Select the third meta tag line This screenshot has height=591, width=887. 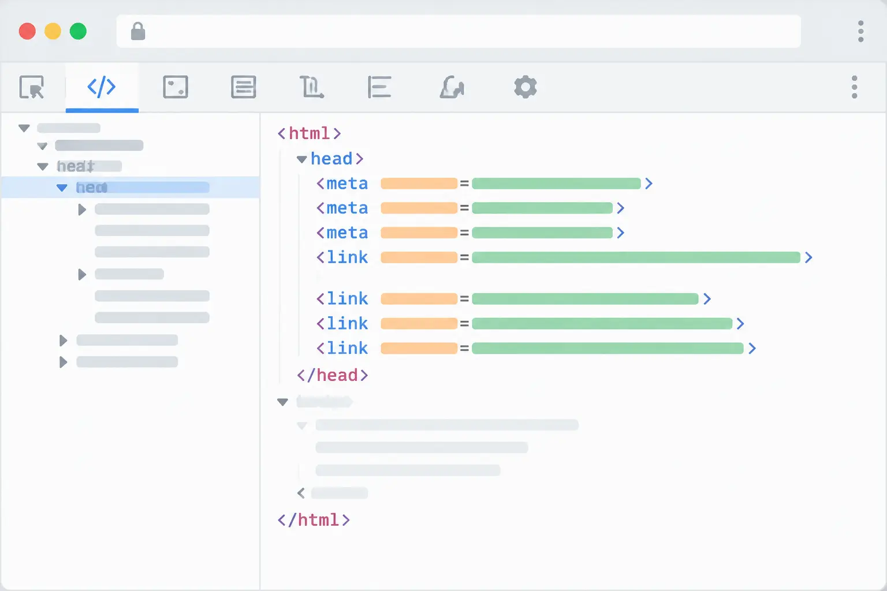471,233
